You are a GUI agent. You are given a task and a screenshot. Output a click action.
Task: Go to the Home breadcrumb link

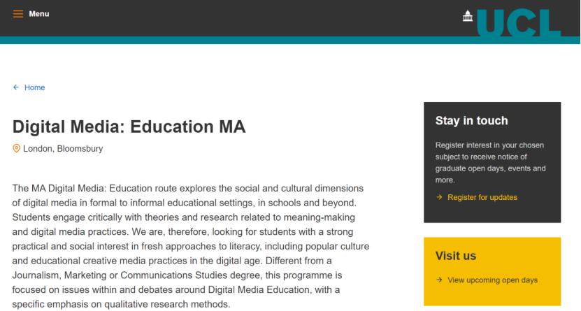(34, 87)
